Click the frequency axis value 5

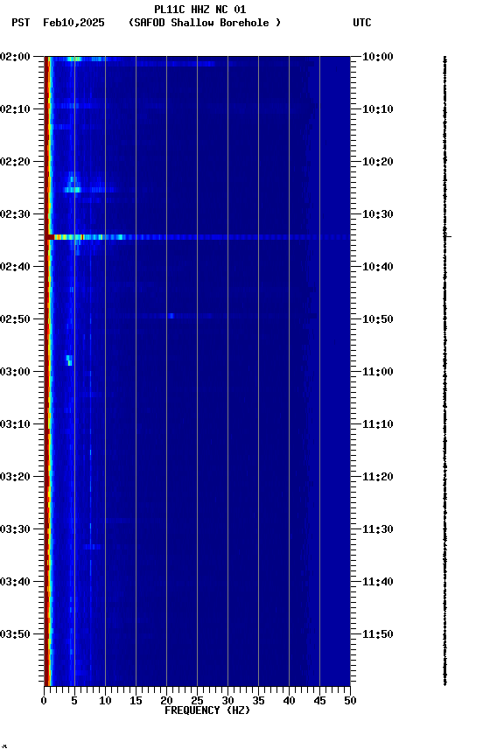click(74, 701)
